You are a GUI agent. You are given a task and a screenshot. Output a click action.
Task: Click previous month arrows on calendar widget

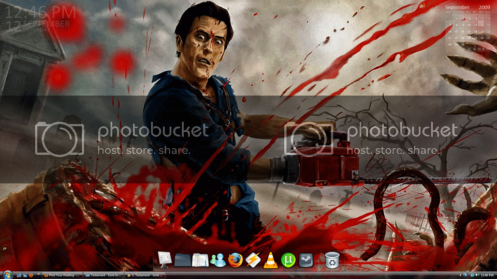point(479,49)
